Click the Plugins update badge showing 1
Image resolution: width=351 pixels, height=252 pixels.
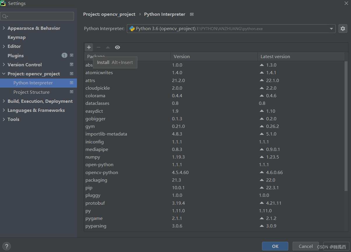(x=64, y=55)
